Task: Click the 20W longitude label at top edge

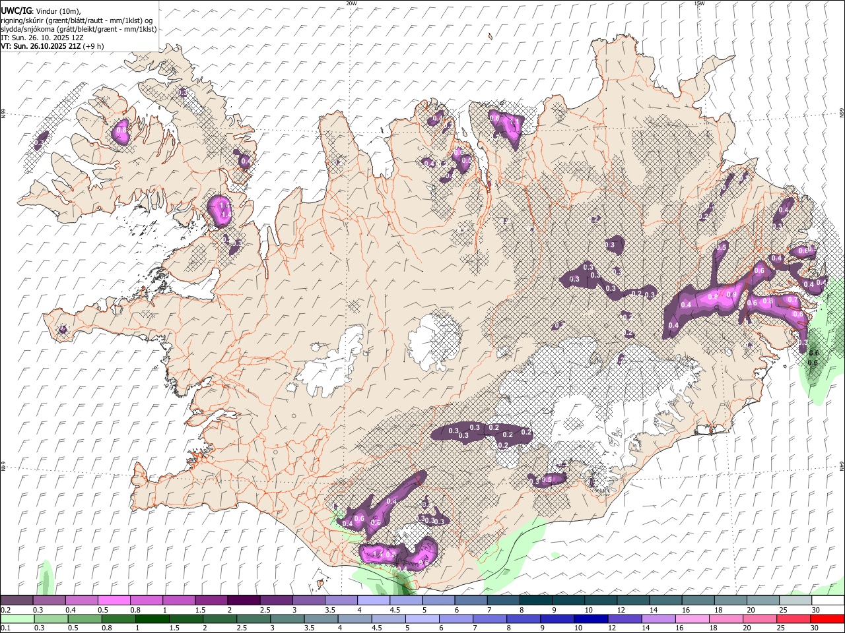Action: tap(351, 3)
